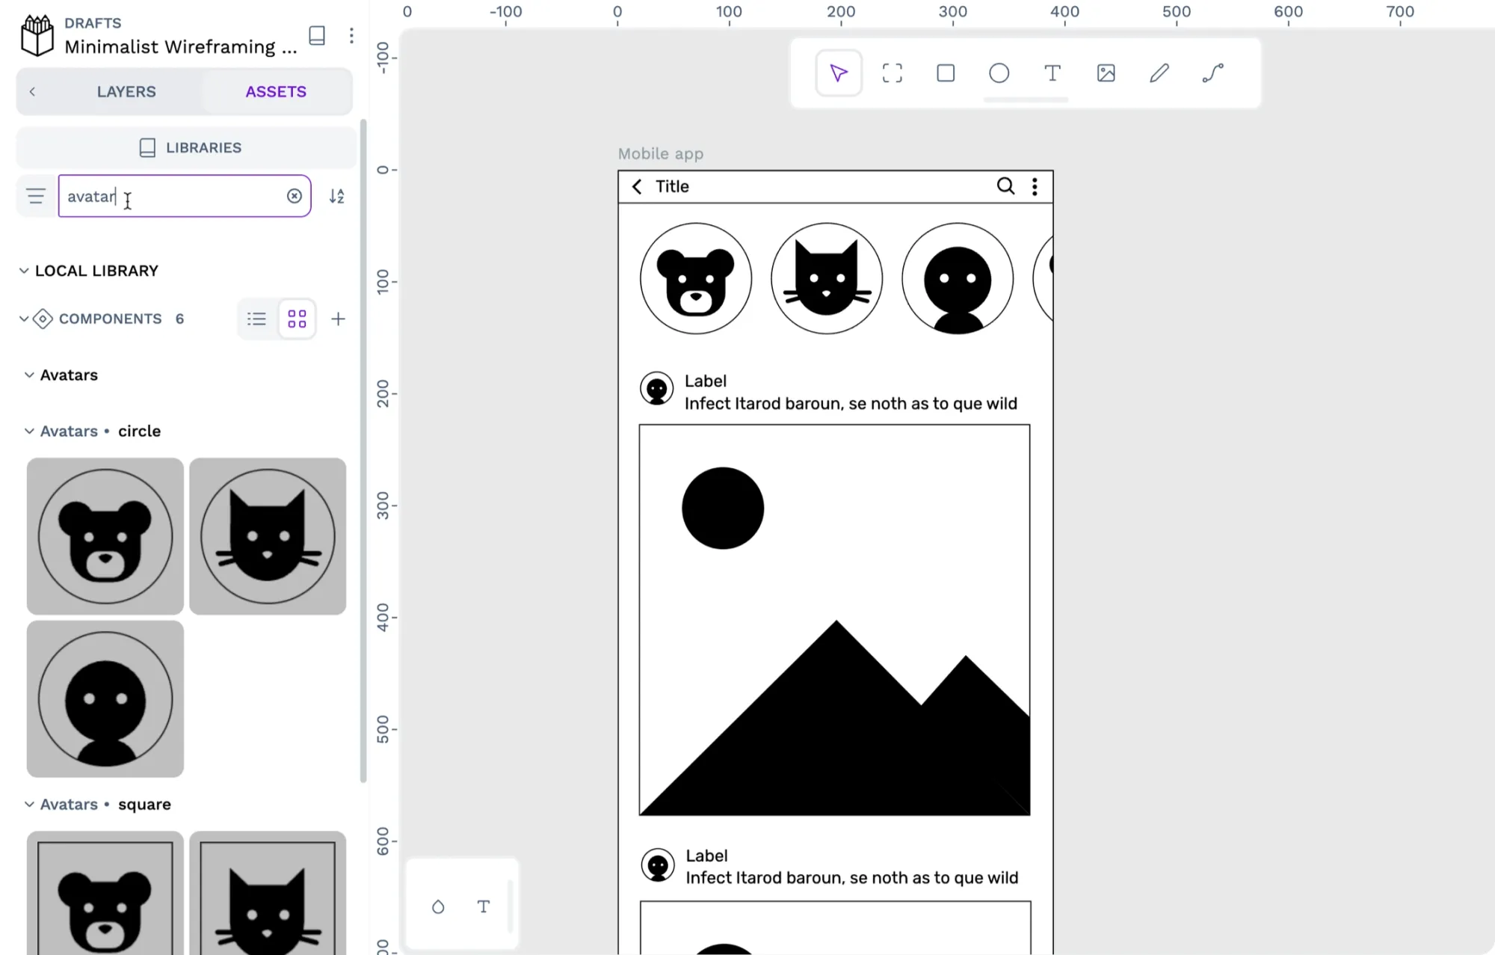Select the Image placeholder tool
Viewport: 1495px width, 955px height.
(x=1105, y=73)
